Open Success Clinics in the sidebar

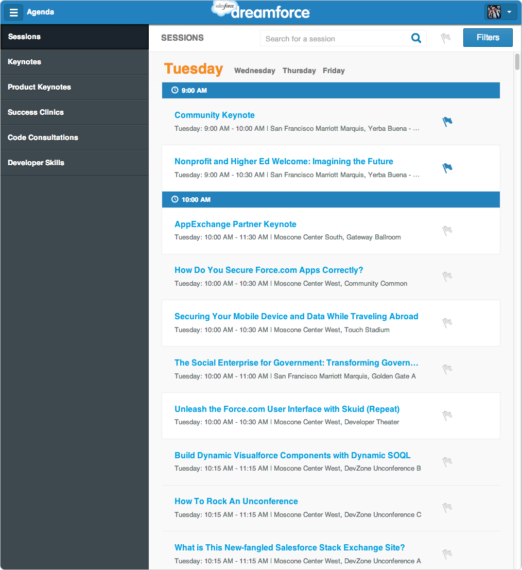tap(75, 112)
